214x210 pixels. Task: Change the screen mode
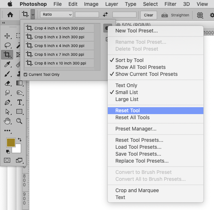[19, 160]
